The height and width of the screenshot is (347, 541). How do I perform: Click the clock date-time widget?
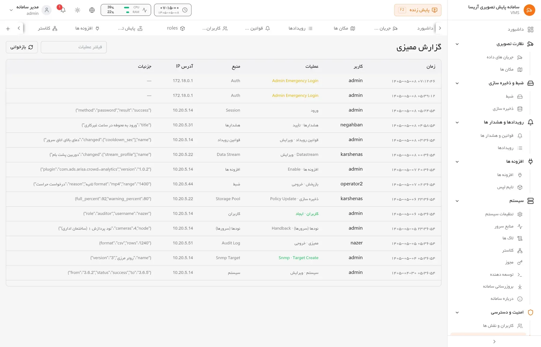click(173, 10)
